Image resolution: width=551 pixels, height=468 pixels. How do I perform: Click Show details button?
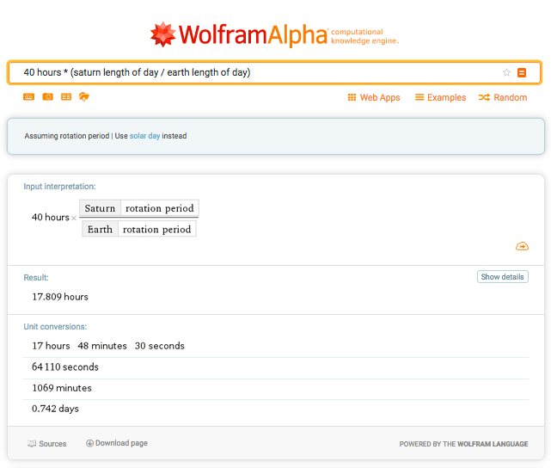503,277
